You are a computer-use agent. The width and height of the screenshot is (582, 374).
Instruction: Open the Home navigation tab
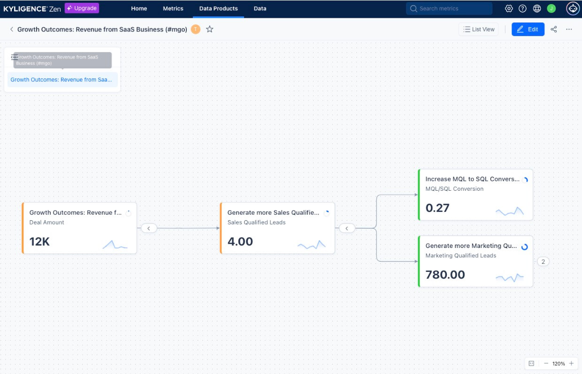[139, 8]
